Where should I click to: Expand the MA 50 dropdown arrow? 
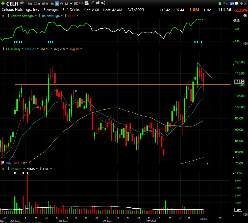coord(51,49)
